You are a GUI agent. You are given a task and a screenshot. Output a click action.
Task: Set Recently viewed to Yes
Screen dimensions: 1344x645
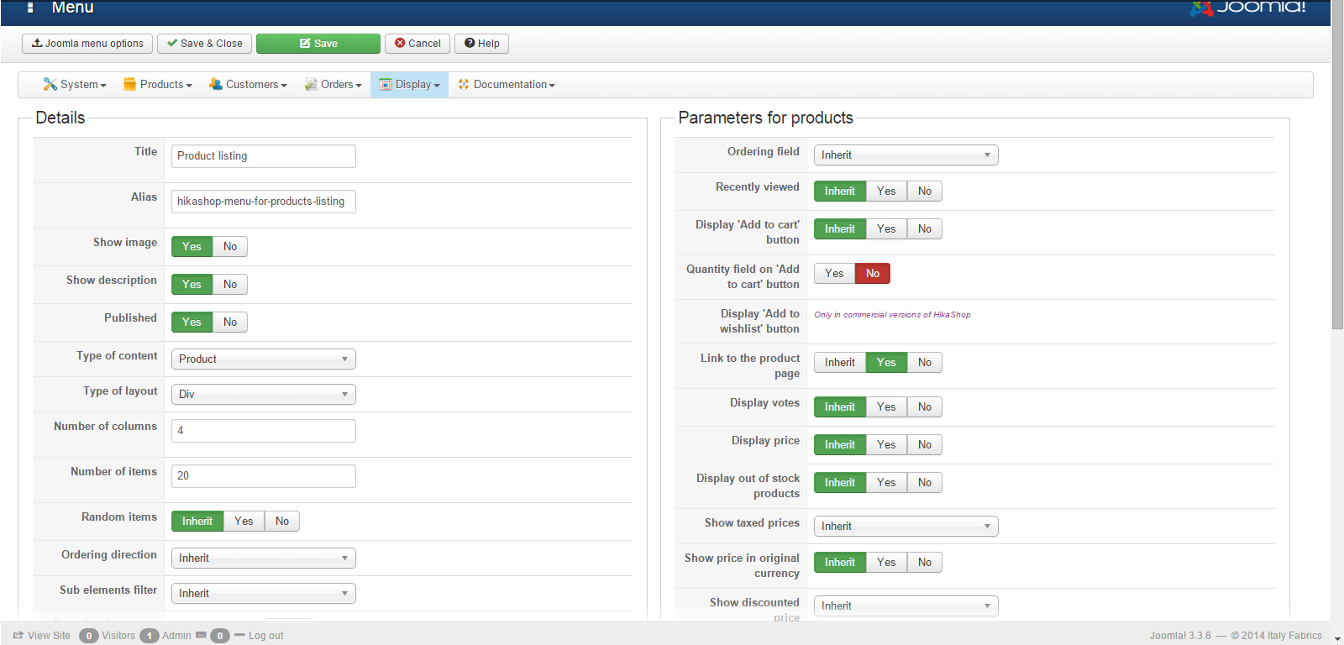[886, 191]
